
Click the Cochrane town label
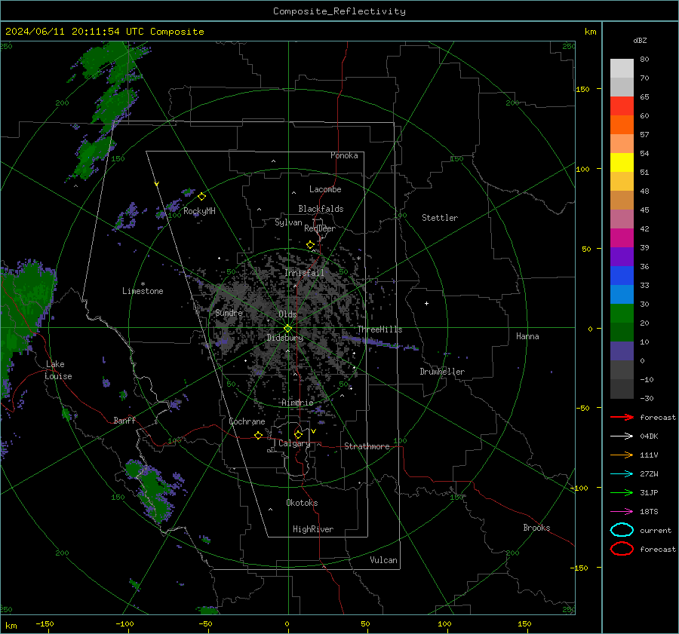[x=247, y=421]
